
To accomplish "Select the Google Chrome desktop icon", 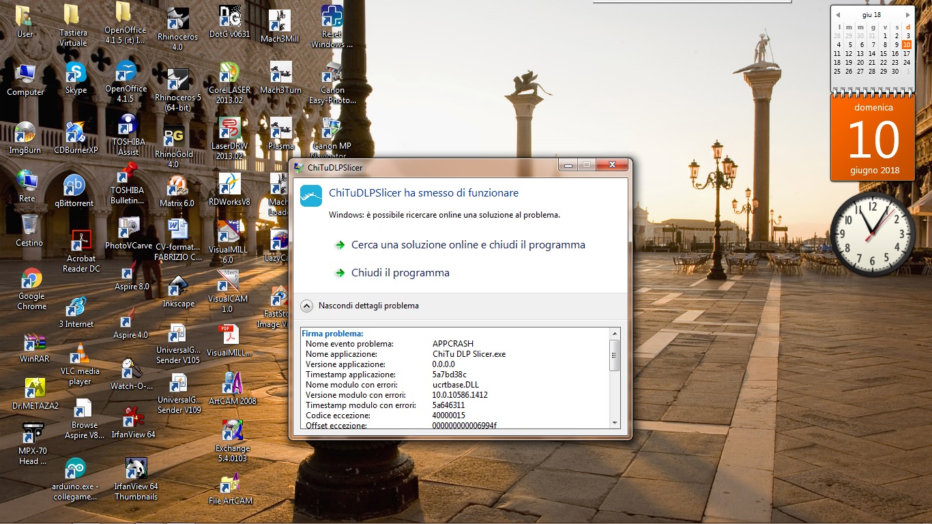I will click(x=31, y=280).
